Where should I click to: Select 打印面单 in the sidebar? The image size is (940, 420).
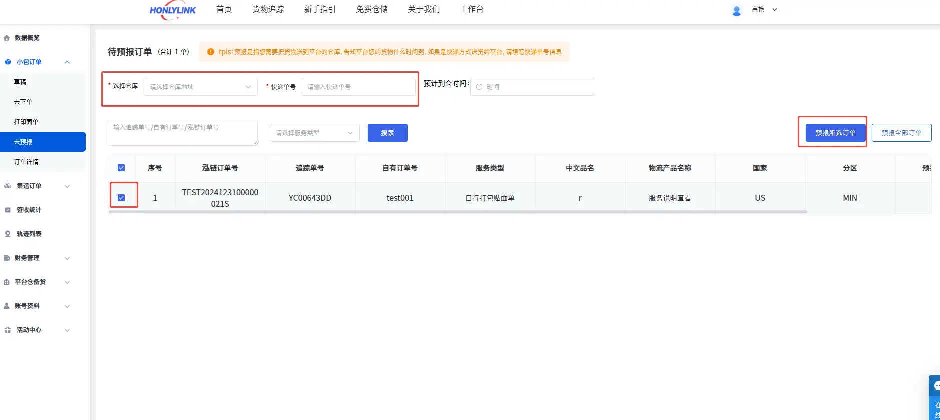tap(26, 122)
